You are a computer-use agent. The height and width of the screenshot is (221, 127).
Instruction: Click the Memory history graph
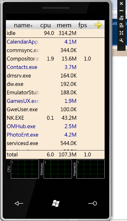point(57,169)
